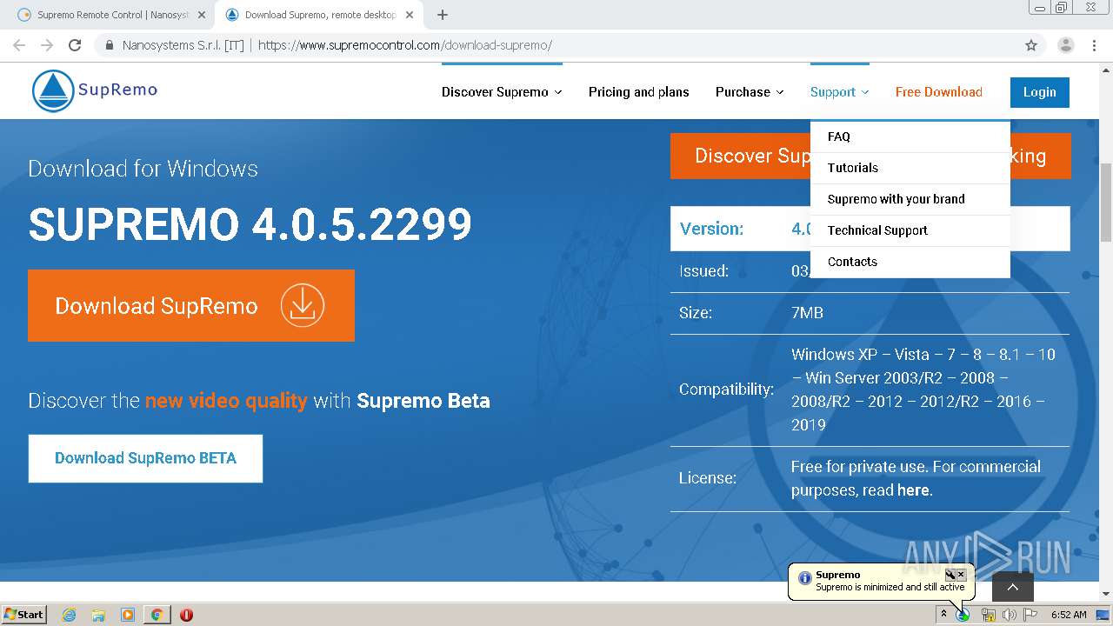Expand the Support dropdown menu
This screenshot has height=626, width=1113.
point(840,92)
